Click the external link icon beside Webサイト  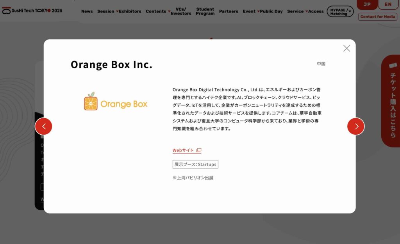point(199,150)
